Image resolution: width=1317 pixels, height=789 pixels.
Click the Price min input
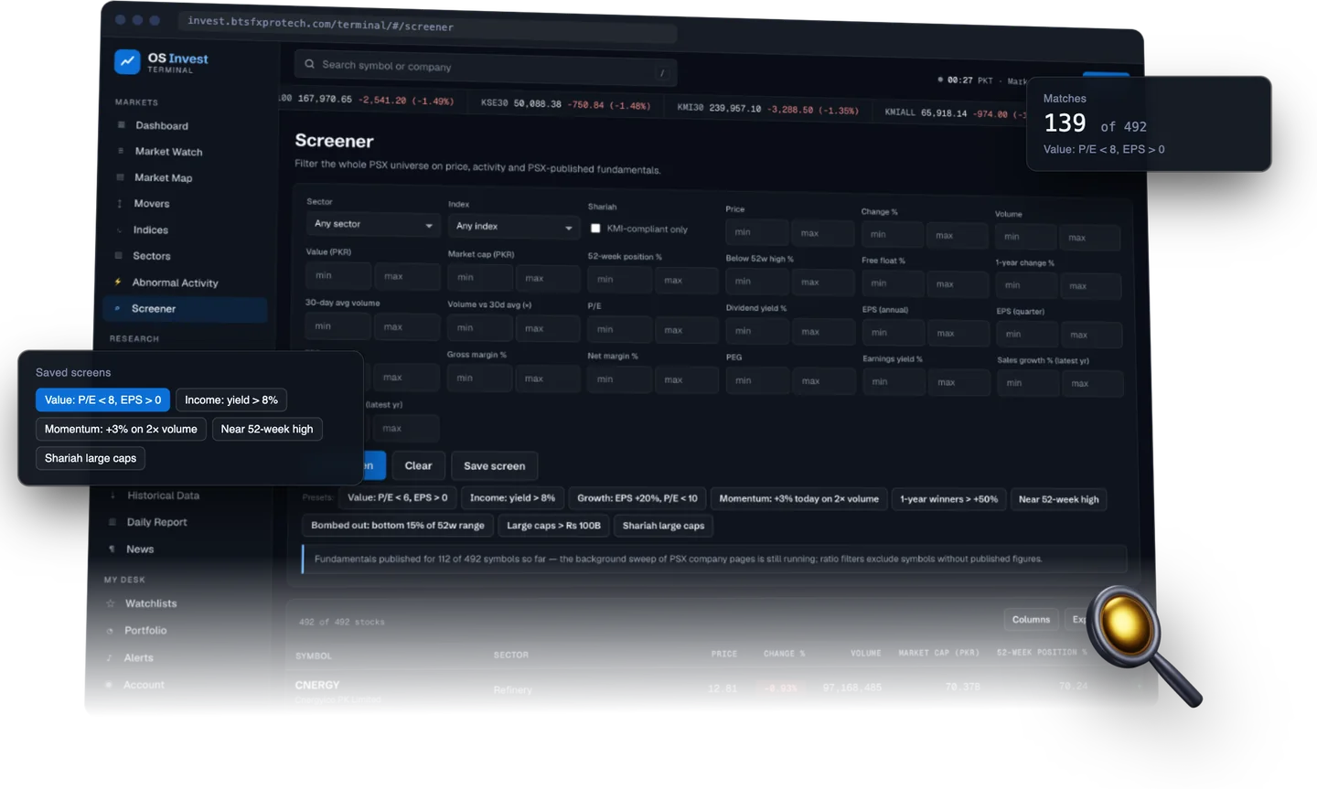coord(755,232)
